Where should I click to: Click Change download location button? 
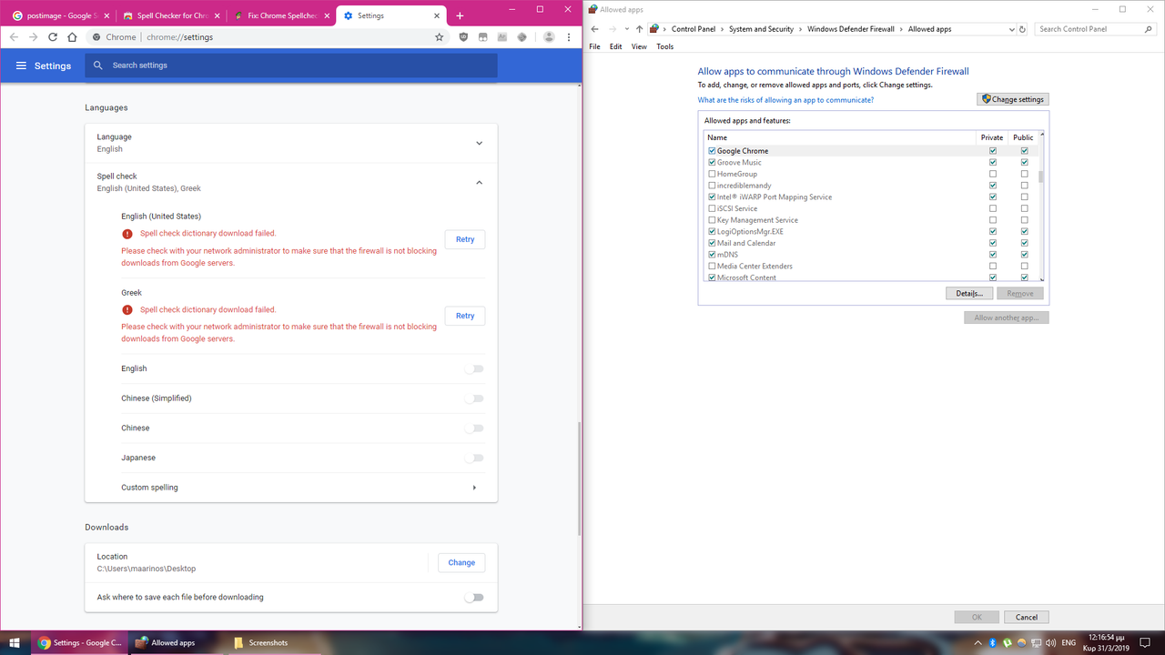tap(461, 562)
